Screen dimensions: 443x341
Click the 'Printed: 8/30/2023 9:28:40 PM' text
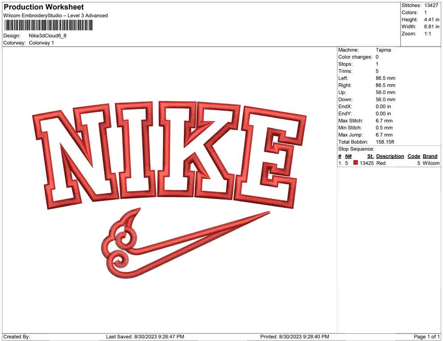(294, 337)
